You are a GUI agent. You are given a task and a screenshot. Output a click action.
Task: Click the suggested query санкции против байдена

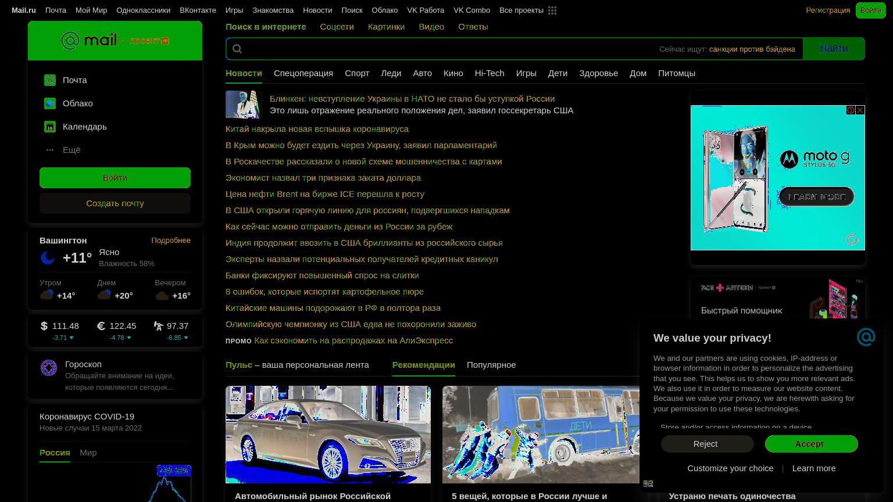(x=752, y=49)
